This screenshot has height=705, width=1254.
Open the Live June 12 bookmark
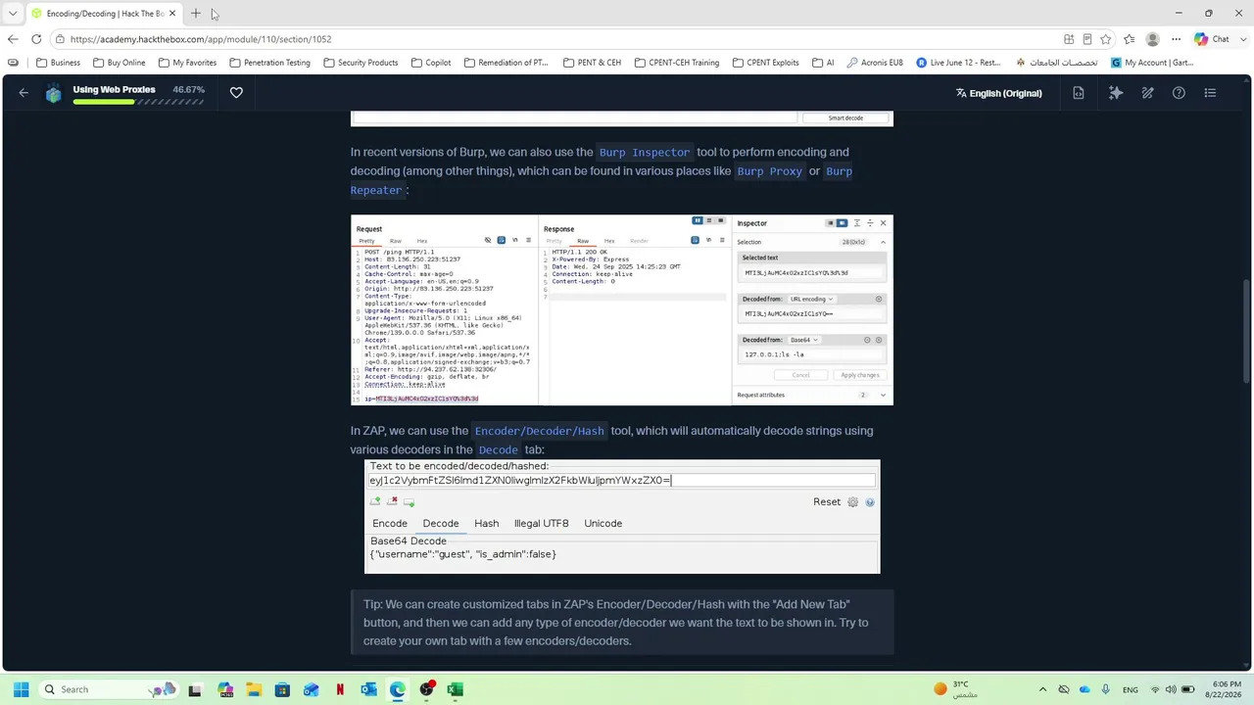coord(958,63)
